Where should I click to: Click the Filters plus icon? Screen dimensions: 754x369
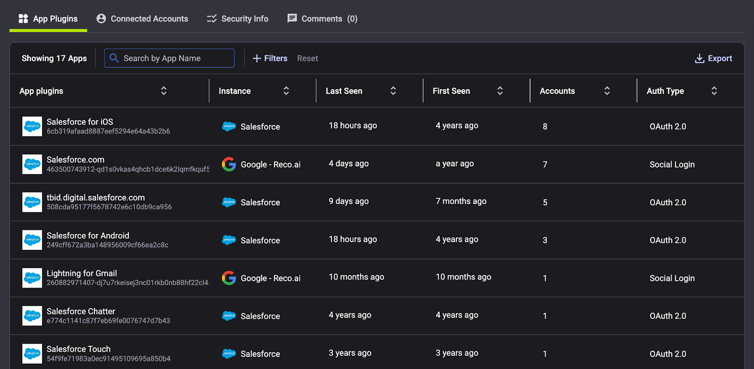tap(257, 58)
